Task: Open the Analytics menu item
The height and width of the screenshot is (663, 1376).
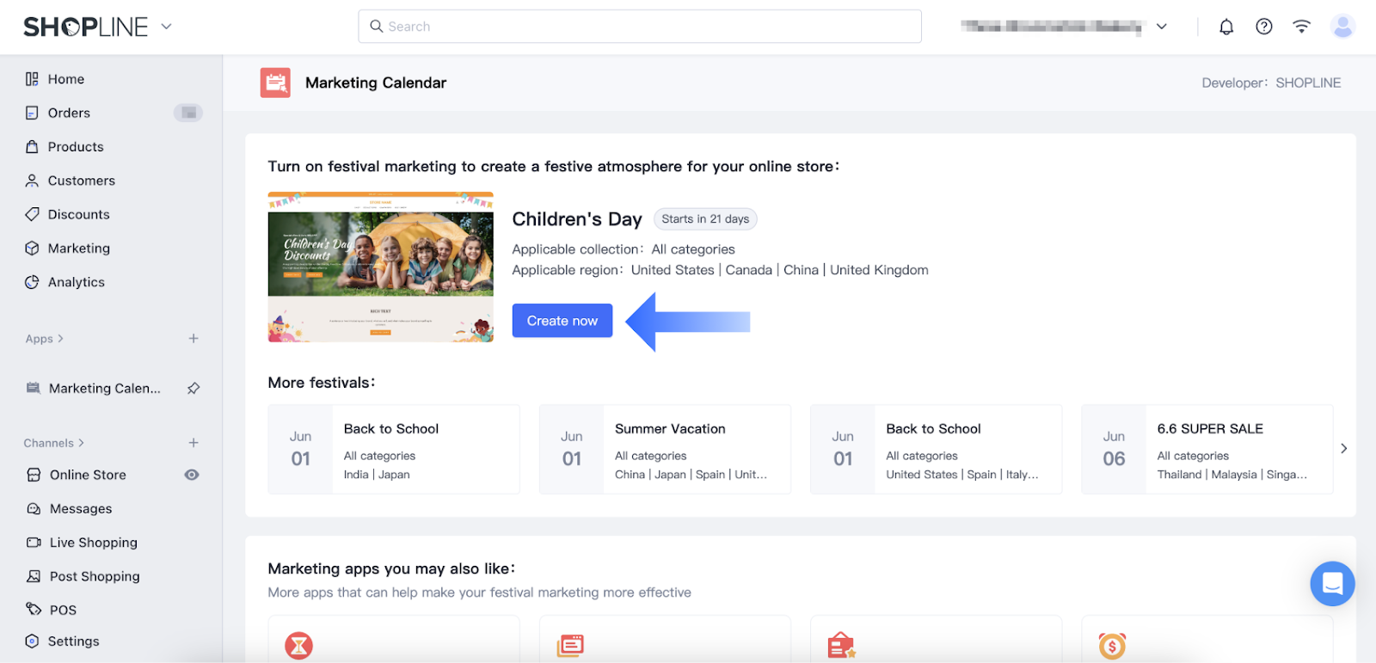Action: (x=76, y=282)
